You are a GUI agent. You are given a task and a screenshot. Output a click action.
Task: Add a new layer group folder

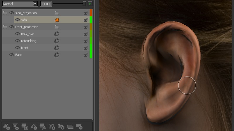[x=61, y=127]
